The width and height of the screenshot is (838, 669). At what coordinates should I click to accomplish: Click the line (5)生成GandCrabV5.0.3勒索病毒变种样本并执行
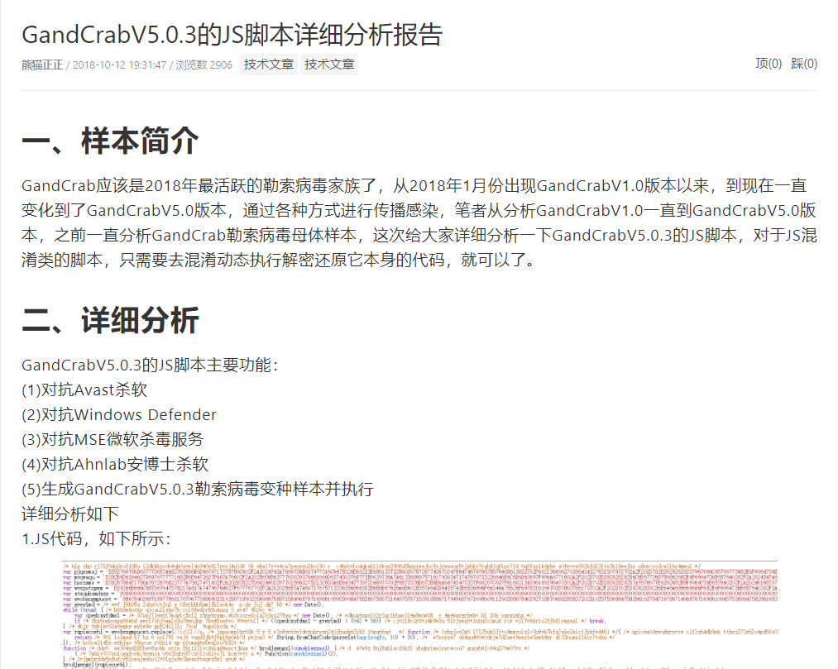pos(198,489)
